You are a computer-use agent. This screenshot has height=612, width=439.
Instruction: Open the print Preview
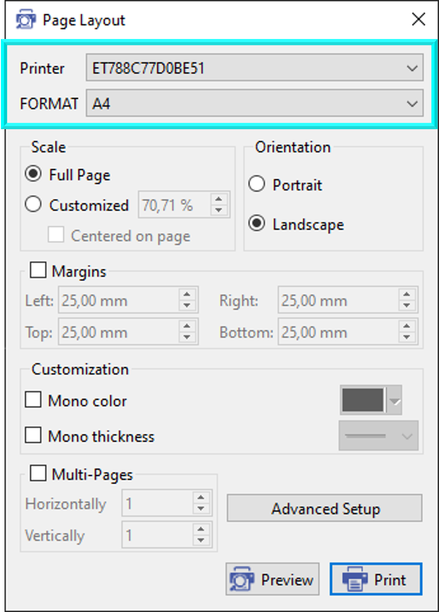pos(273,579)
